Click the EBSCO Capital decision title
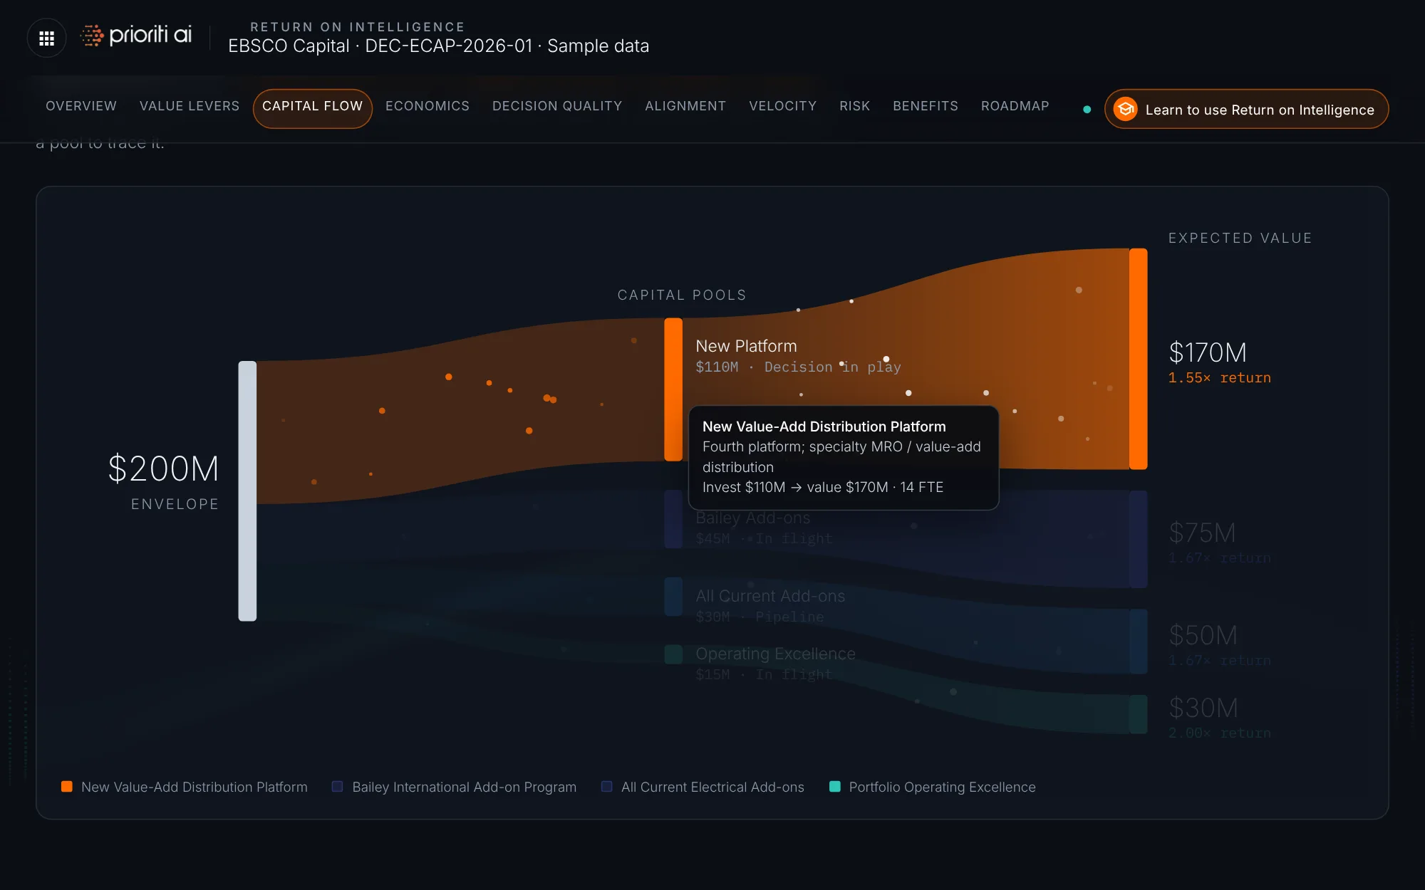 tap(438, 46)
